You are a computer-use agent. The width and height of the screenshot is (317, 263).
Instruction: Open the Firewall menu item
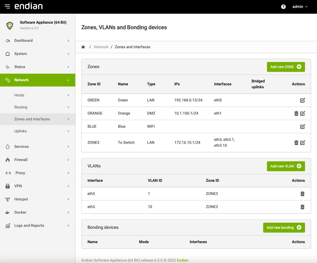coord(37,160)
